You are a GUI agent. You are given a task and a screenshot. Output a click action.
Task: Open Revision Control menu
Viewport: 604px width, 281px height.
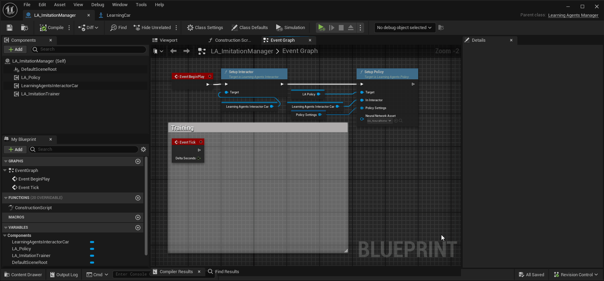click(576, 275)
